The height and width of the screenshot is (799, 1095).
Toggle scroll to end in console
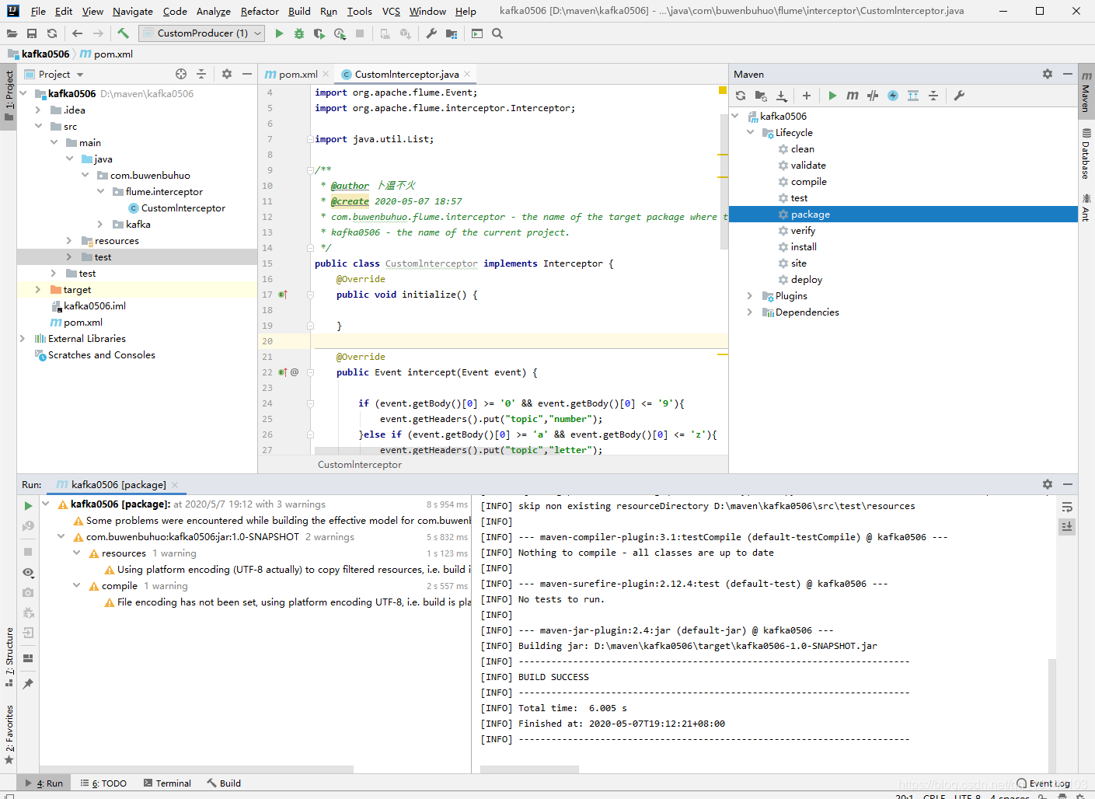pyautogui.click(x=1067, y=526)
